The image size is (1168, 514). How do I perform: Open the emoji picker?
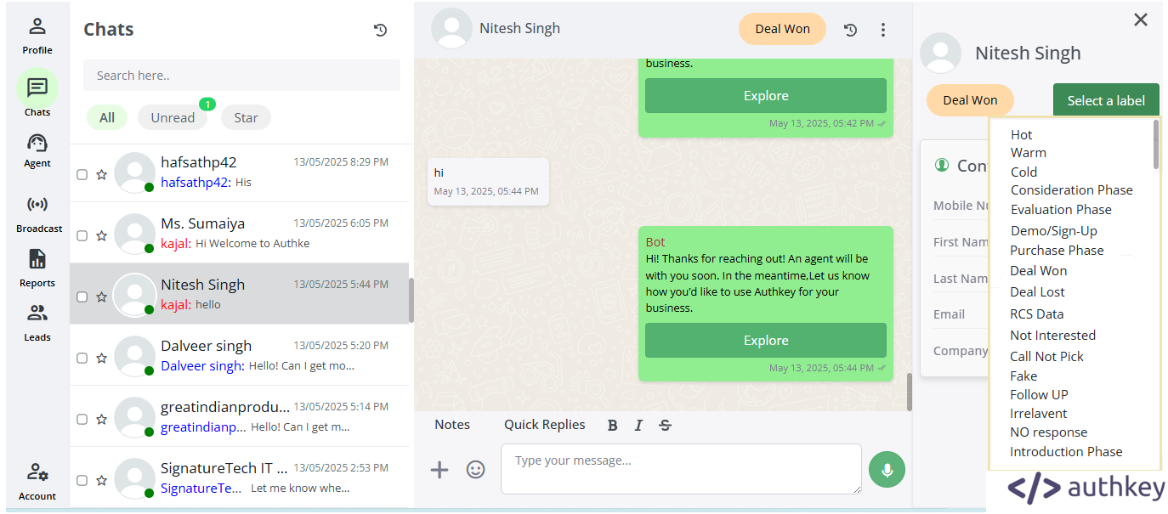(x=476, y=469)
